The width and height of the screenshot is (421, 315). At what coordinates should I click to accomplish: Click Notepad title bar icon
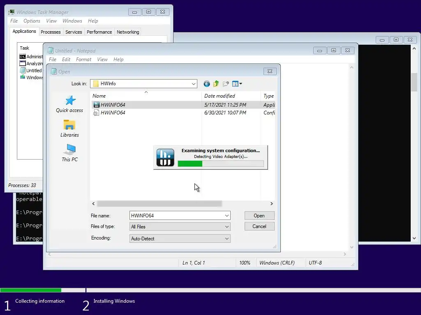[x=50, y=50]
